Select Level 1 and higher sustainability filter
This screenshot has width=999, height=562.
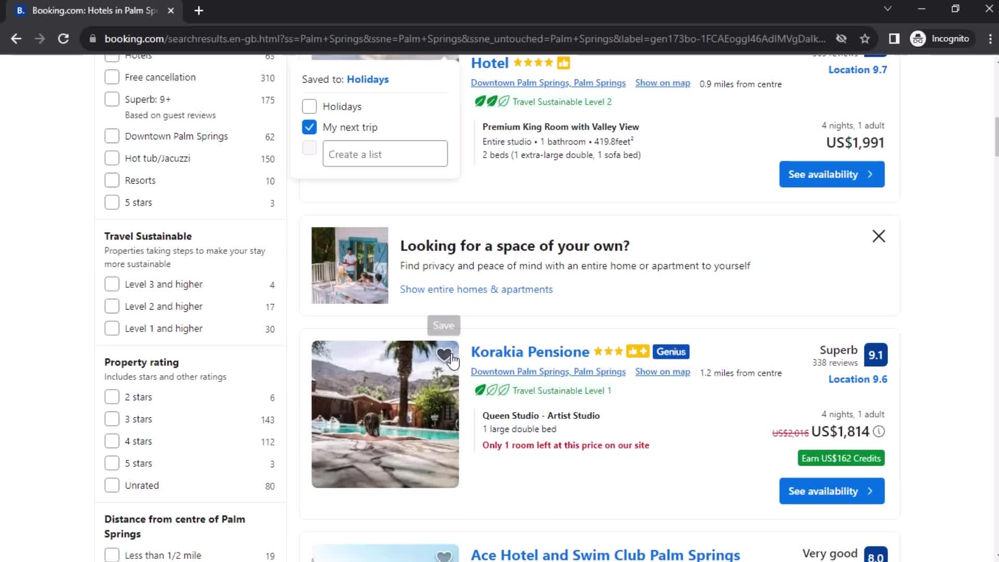112,328
